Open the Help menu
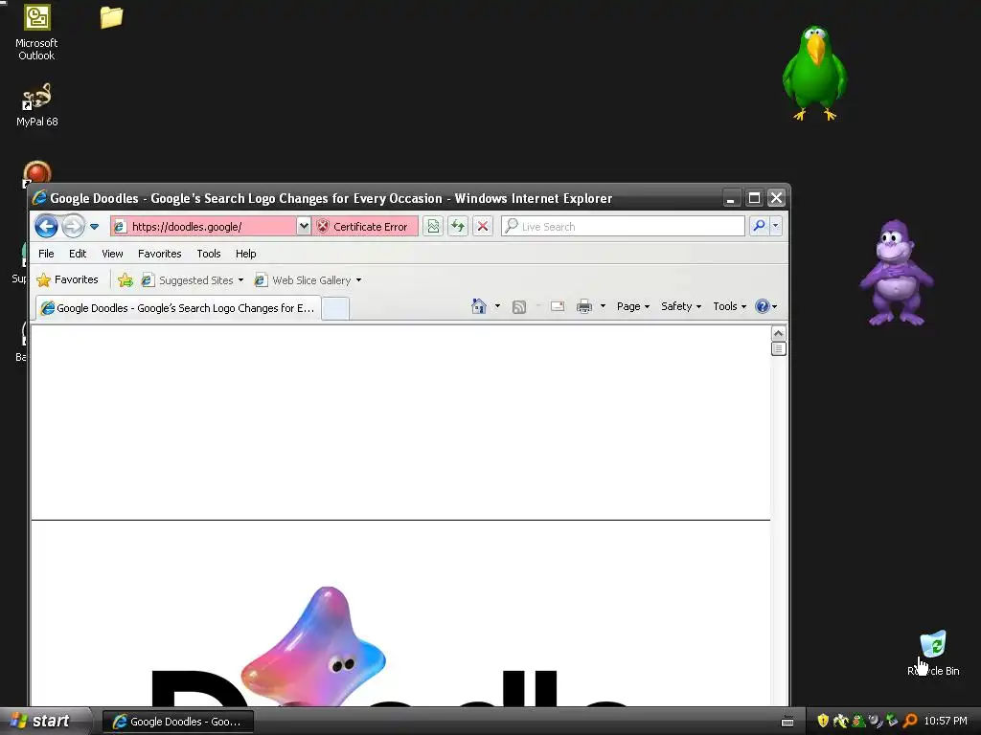Screen dimensions: 981x735 point(246,254)
